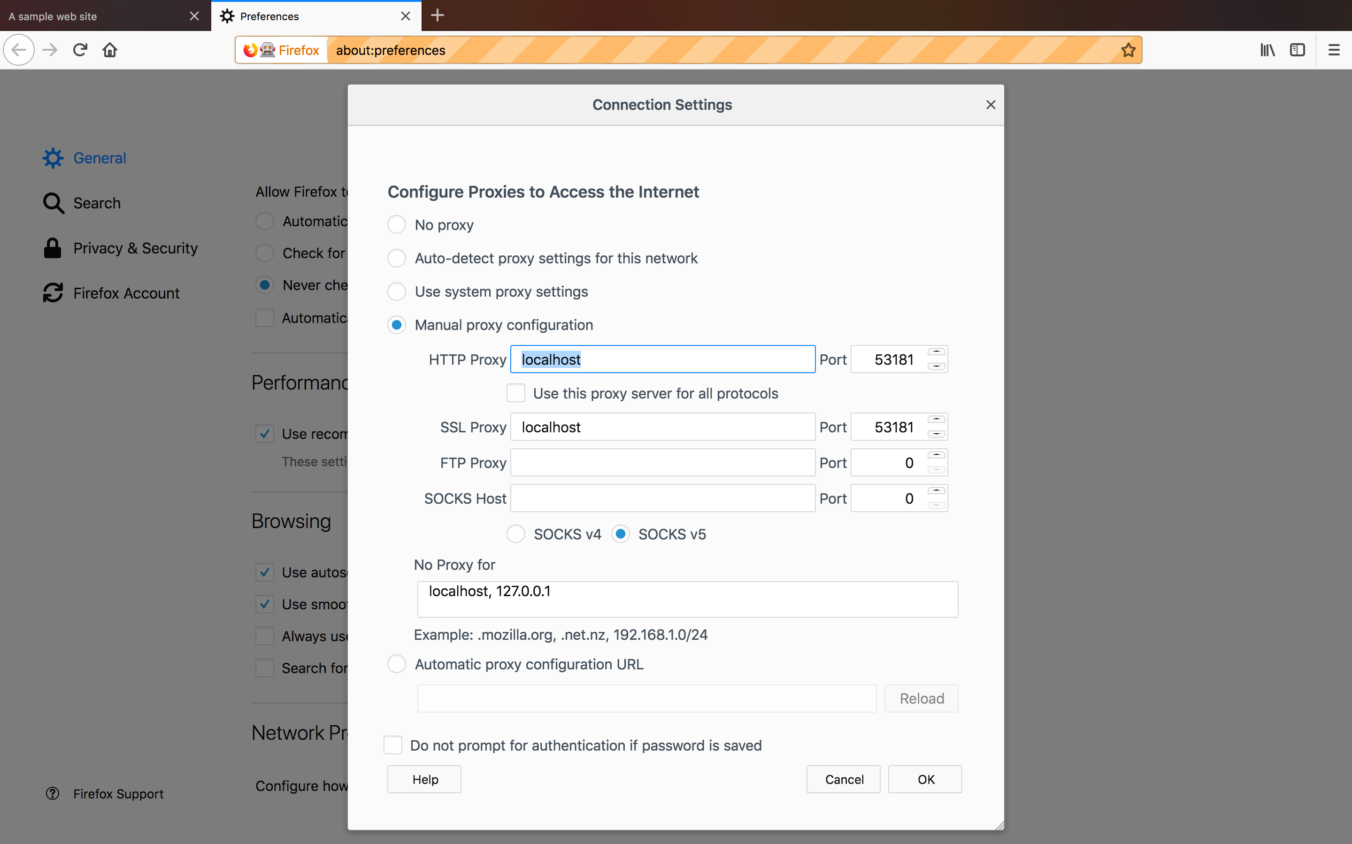Screen dimensions: 1352x844
Task: Click the go back arrow
Action: point(19,50)
